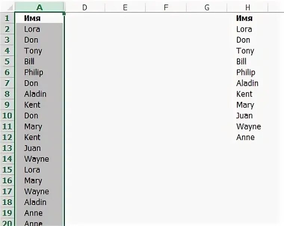Image resolution: width=284 pixels, height=226 pixels.
Task: Select column H header
Action: tap(248, 7)
